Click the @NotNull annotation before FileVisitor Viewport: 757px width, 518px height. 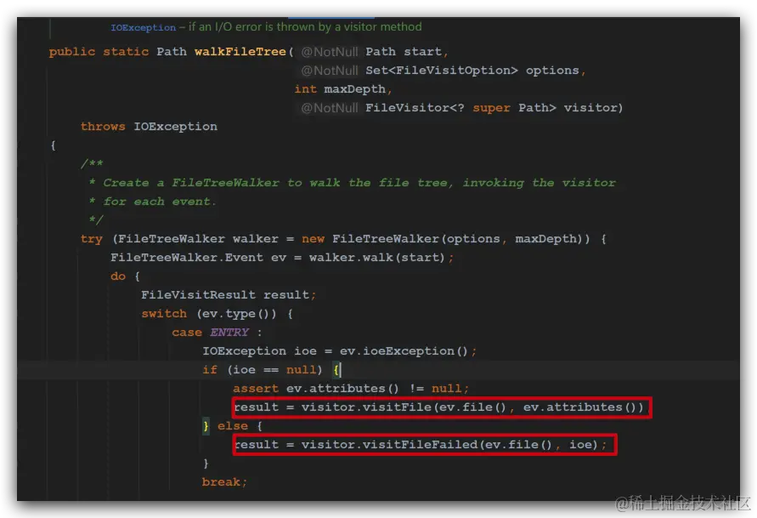coord(330,108)
